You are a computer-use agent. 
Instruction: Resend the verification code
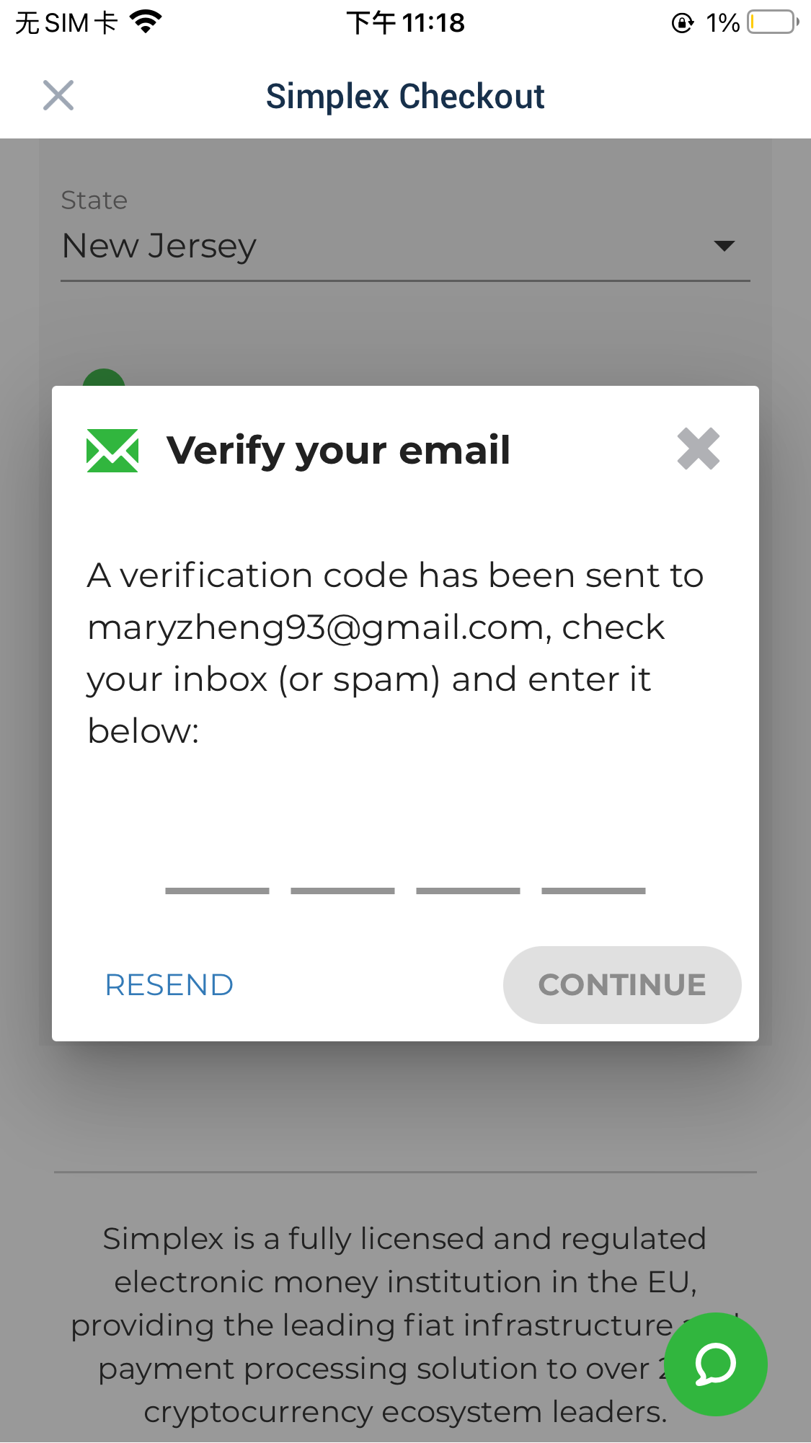pos(169,984)
